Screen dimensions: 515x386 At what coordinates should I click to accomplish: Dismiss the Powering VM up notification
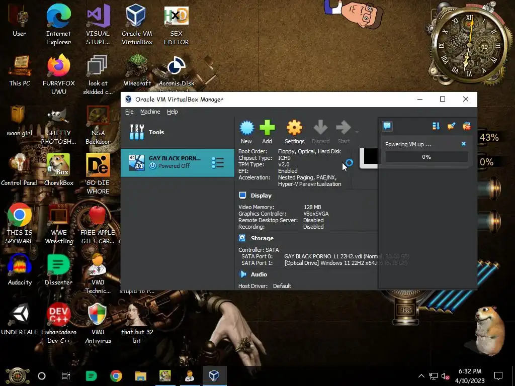(x=463, y=144)
